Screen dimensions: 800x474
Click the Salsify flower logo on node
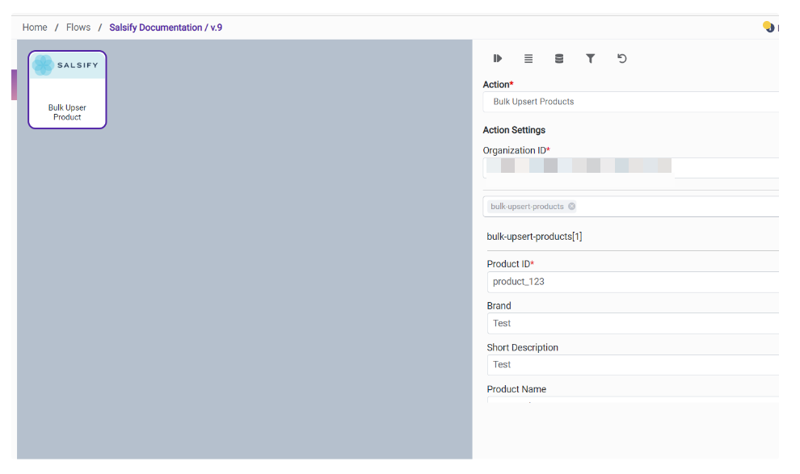(43, 65)
